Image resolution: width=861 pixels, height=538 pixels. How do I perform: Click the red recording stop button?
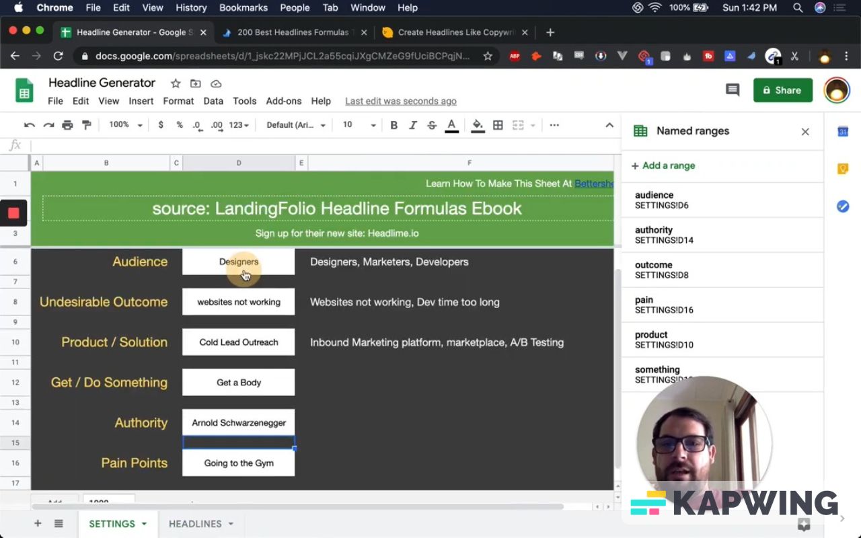tap(13, 213)
